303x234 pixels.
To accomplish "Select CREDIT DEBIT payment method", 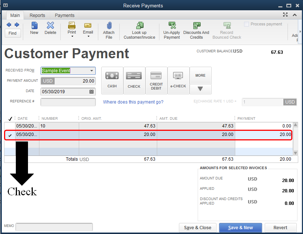I will (x=156, y=80).
